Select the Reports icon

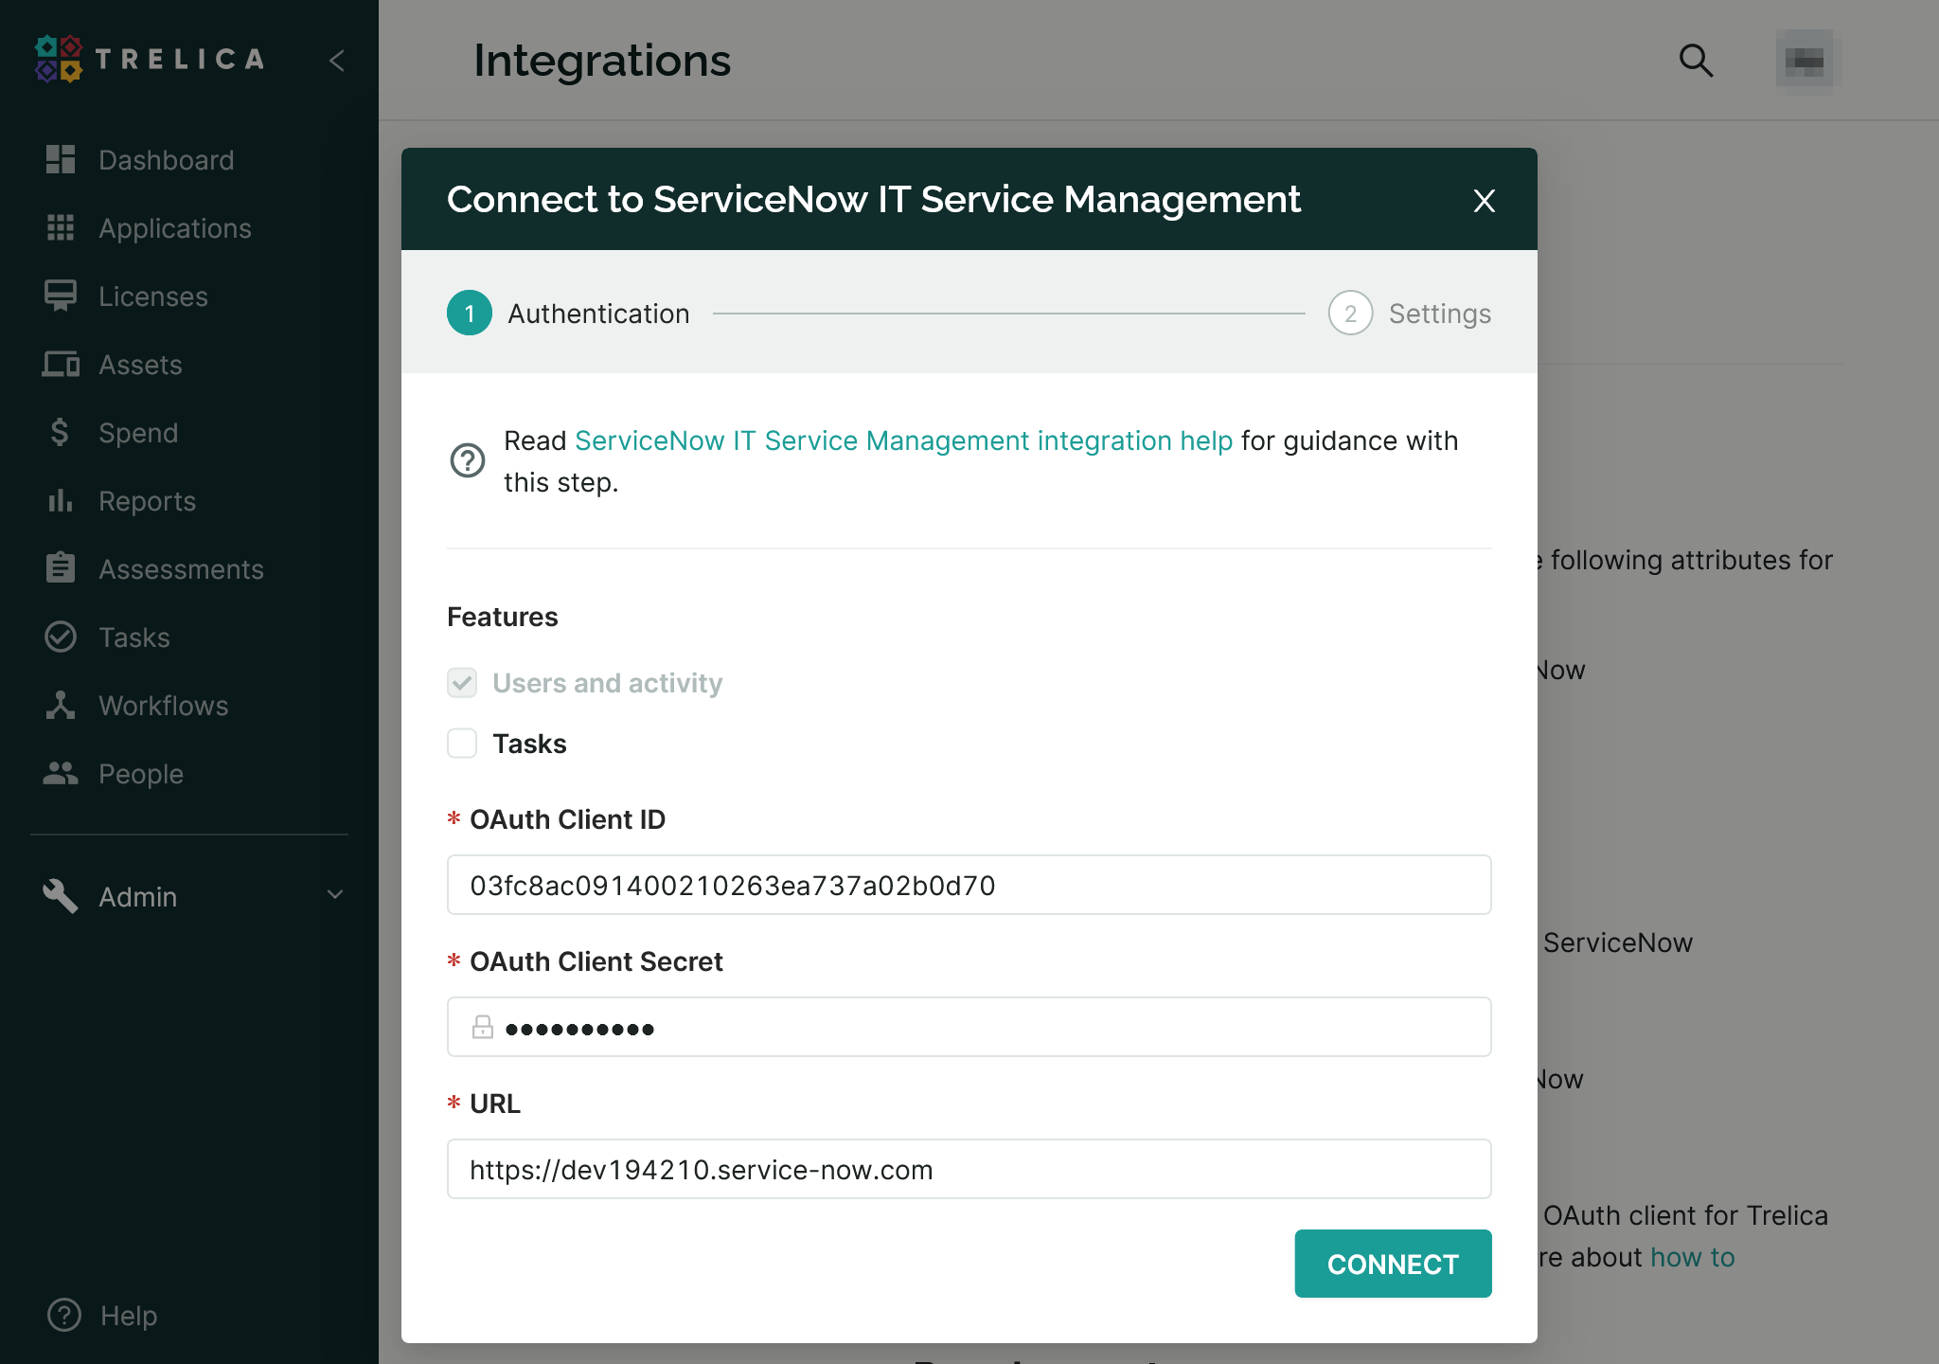tap(61, 501)
